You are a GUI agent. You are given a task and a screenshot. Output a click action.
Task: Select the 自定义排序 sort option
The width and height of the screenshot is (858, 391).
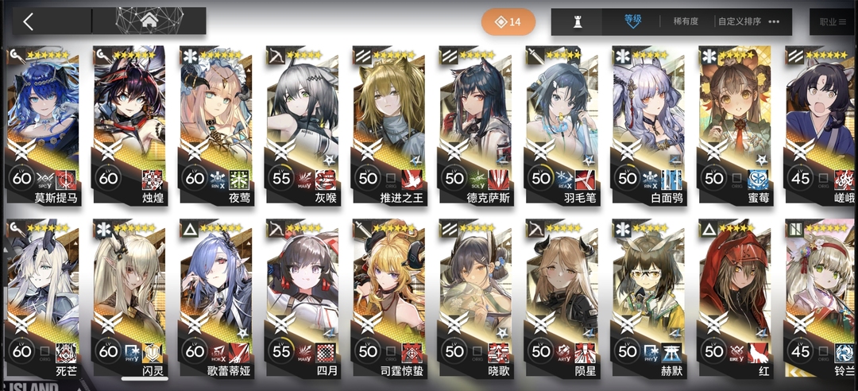pos(740,22)
